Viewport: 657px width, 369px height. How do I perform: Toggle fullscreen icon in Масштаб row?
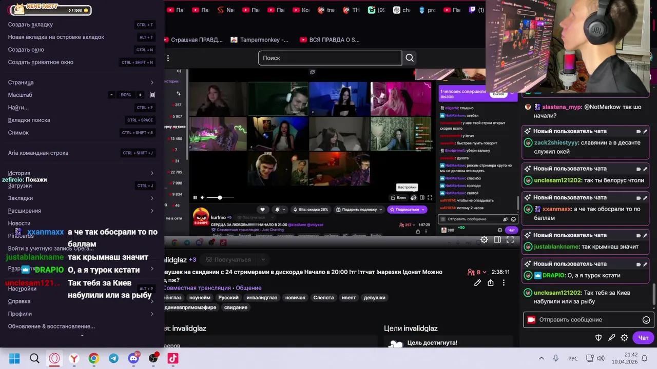(x=152, y=95)
